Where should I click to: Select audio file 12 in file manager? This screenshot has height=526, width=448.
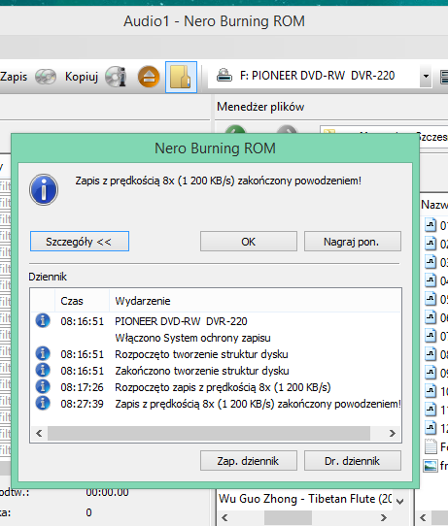click(435, 428)
